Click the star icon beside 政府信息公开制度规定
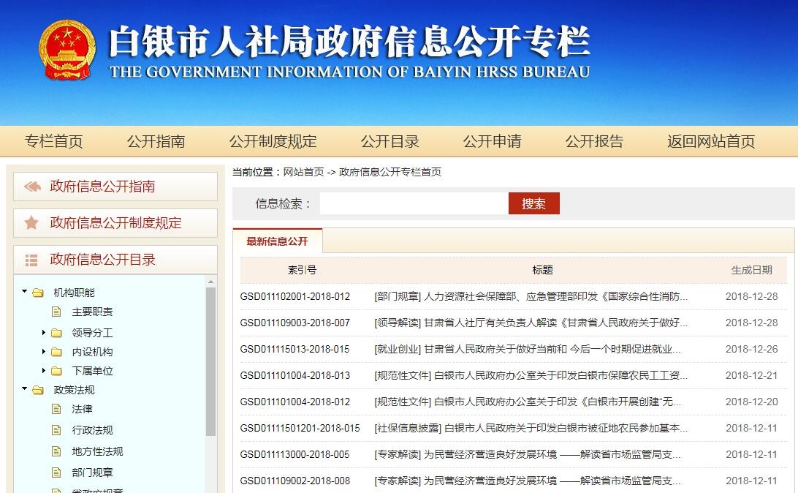 pyautogui.click(x=31, y=223)
